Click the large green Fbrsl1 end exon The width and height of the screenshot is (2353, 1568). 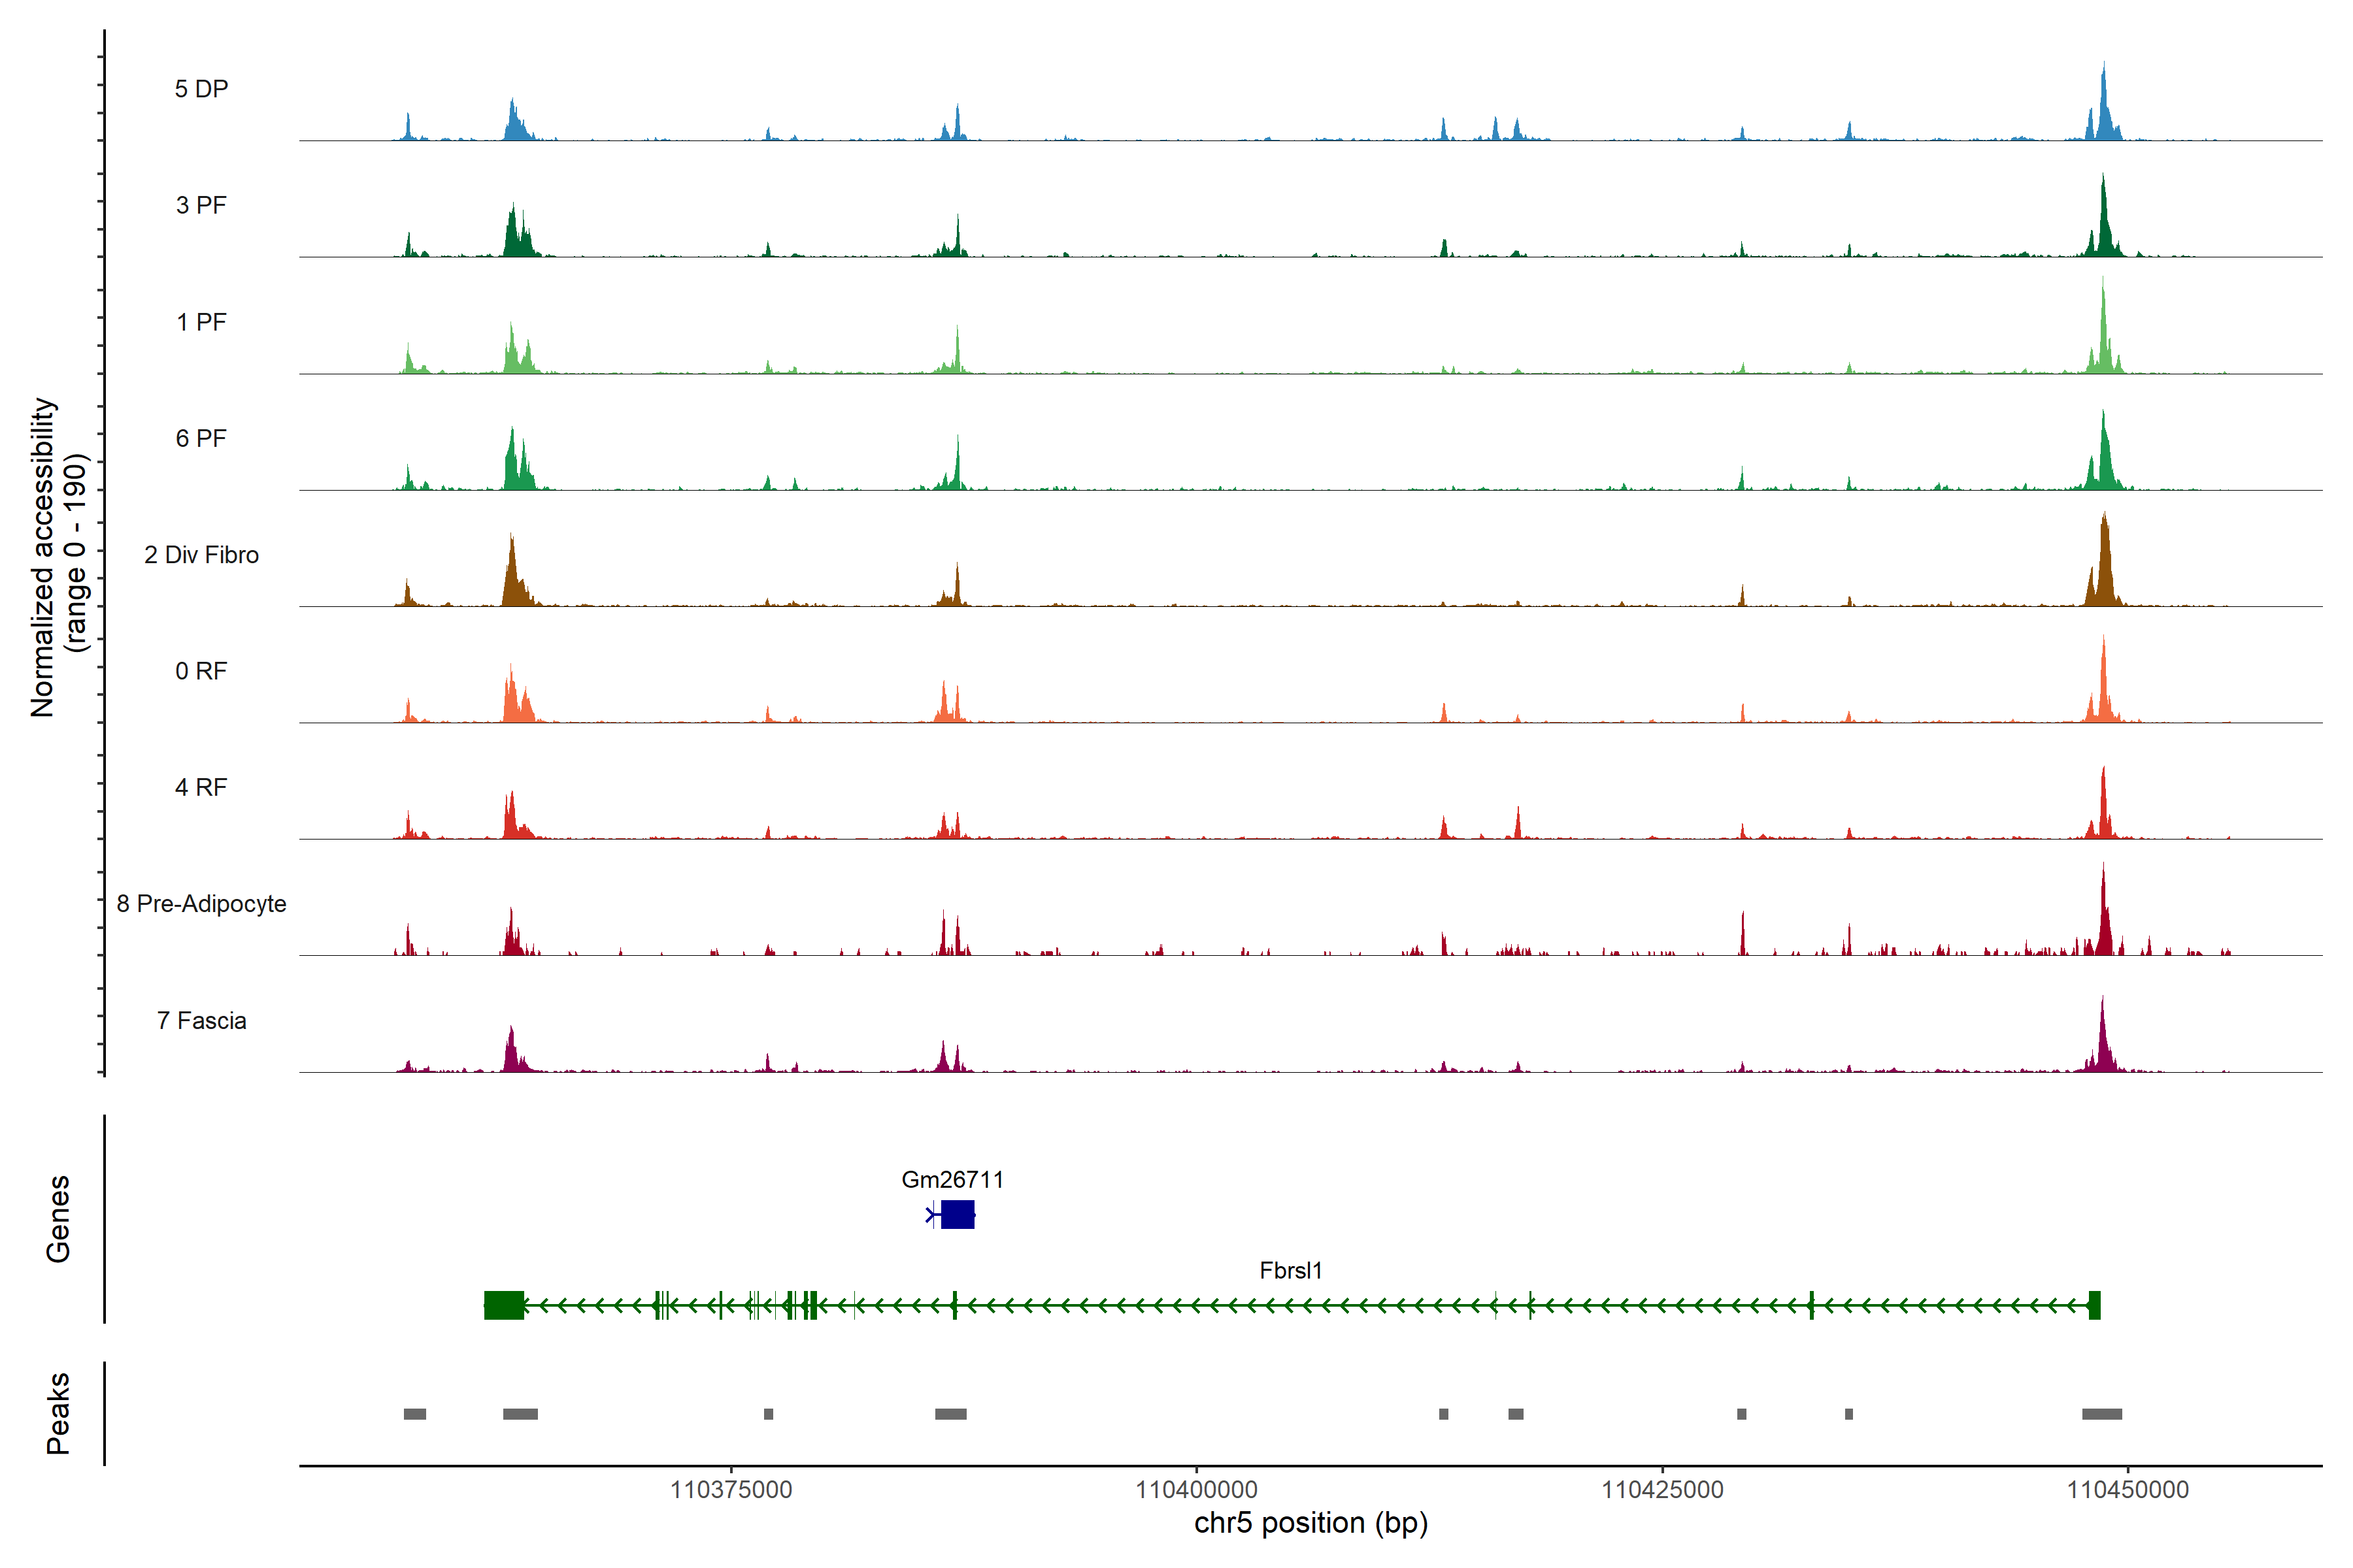(x=504, y=1305)
